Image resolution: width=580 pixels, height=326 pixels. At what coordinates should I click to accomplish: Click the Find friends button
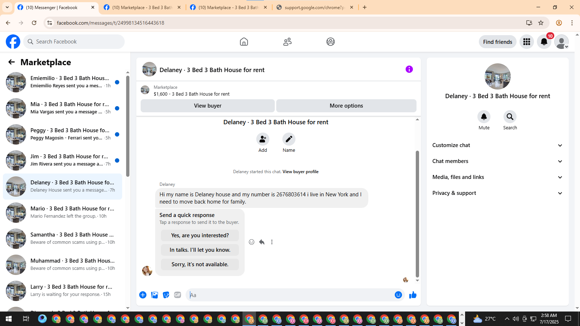point(498,42)
